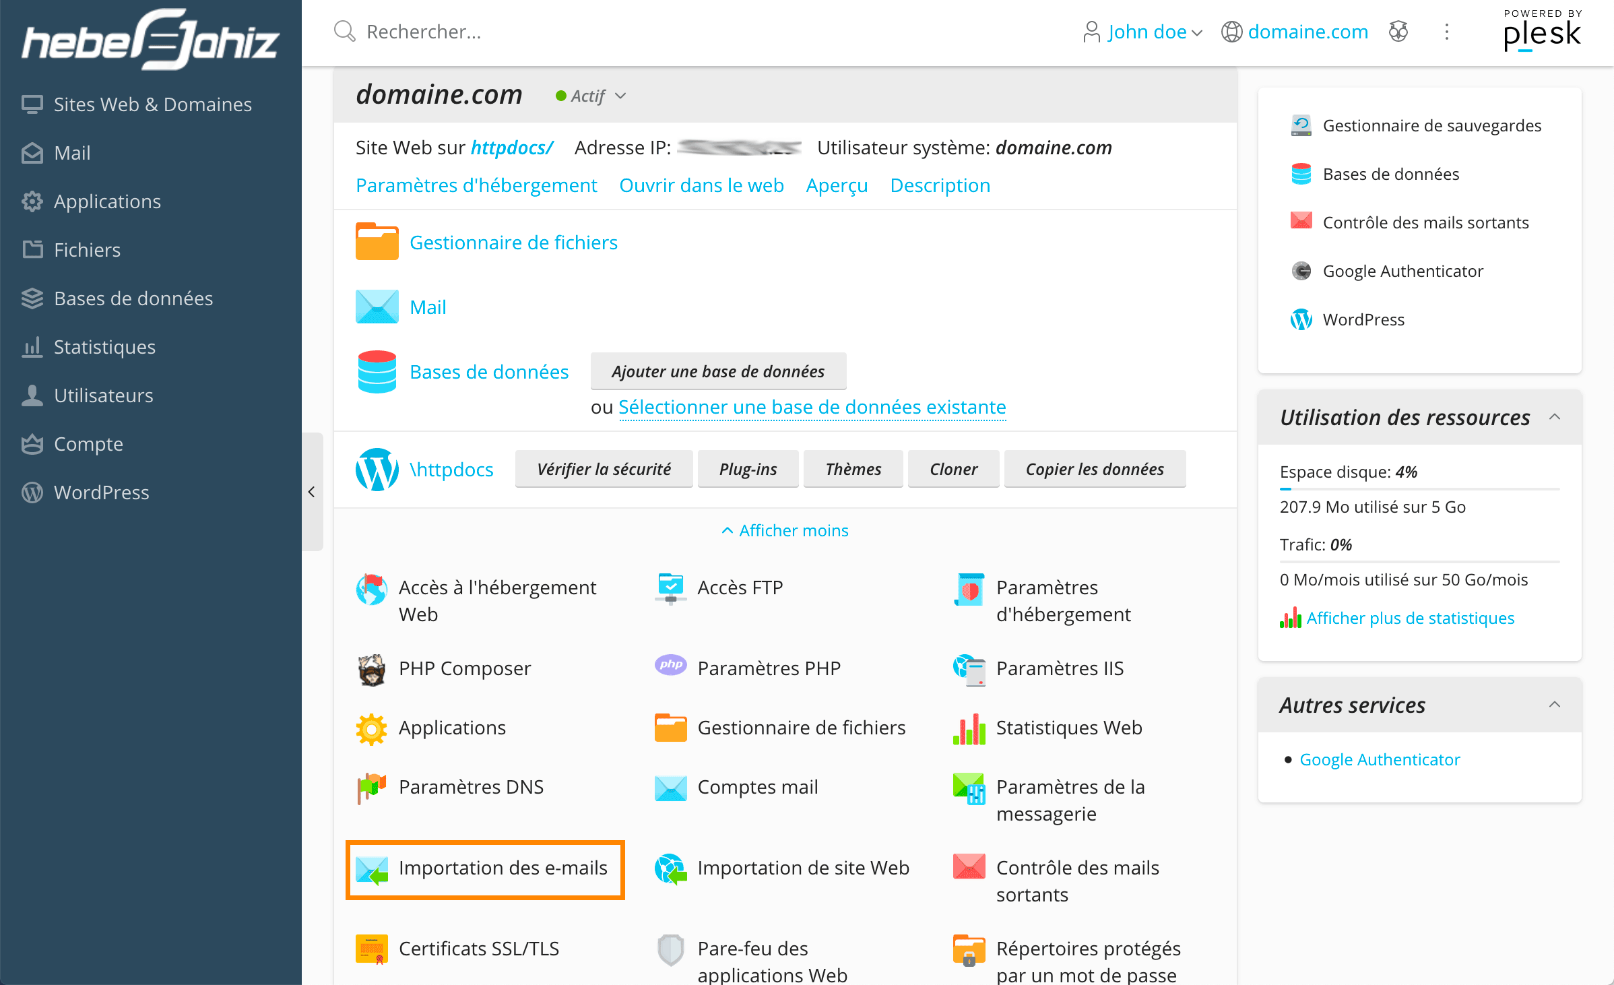1614x985 pixels.
Task: Click the Importation de site Web icon
Action: point(670,868)
